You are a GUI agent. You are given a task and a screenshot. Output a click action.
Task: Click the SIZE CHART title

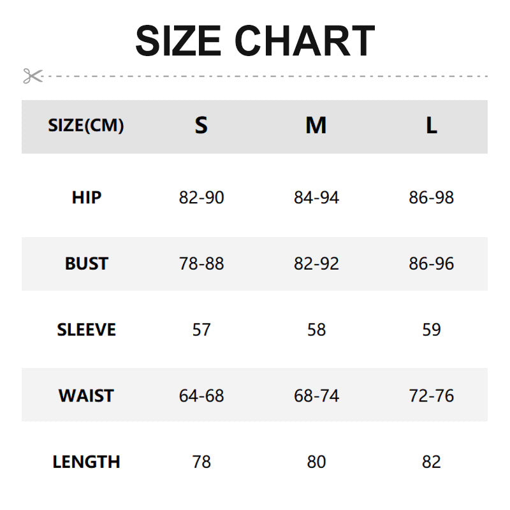(x=255, y=41)
